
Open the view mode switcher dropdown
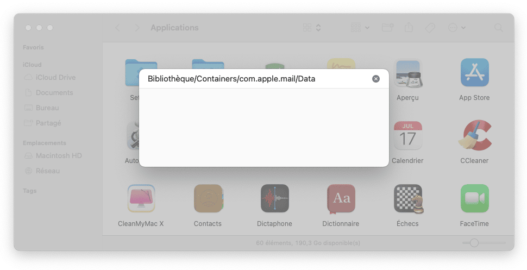312,28
